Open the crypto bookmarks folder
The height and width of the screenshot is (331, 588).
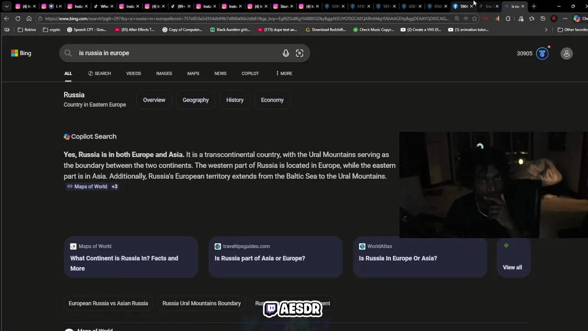coord(51,30)
